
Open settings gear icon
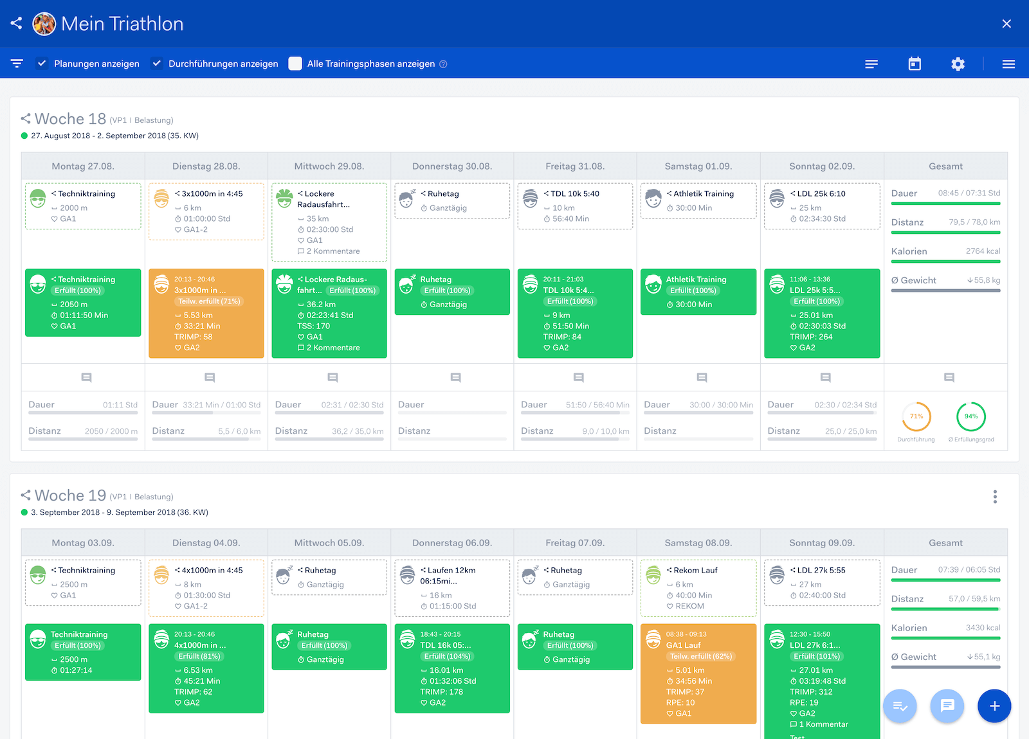[x=958, y=64]
